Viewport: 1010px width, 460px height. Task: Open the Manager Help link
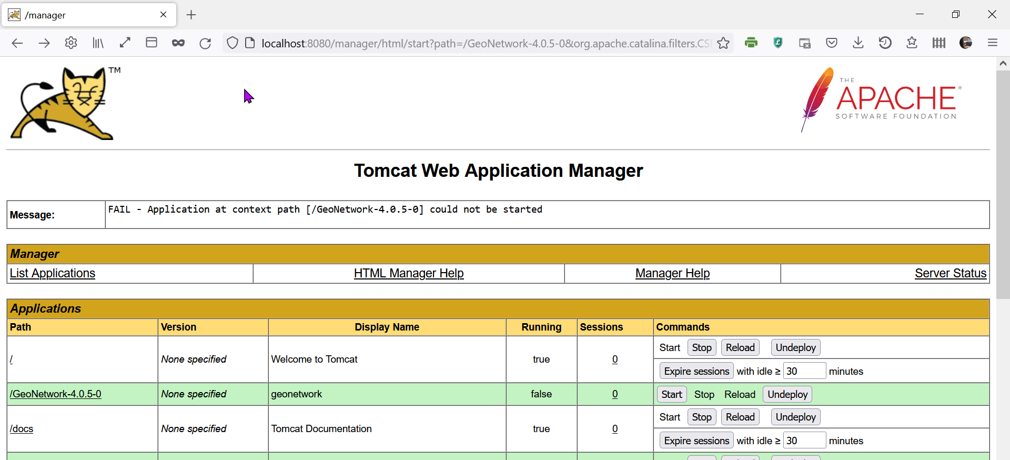(x=672, y=274)
